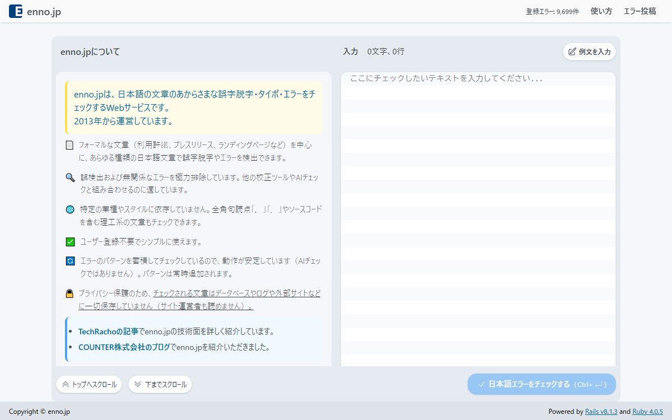Open the TechRachoの記事 link
Viewport: 672px width, 420px height.
point(108,332)
